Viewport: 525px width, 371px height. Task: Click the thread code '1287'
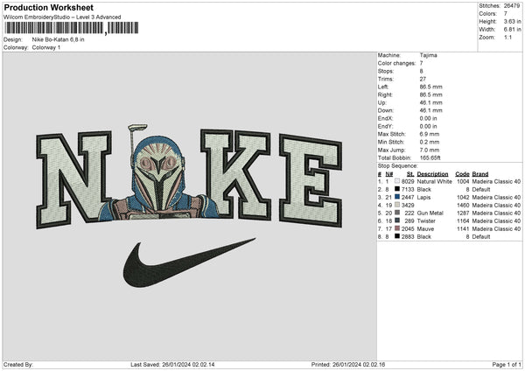pos(463,213)
